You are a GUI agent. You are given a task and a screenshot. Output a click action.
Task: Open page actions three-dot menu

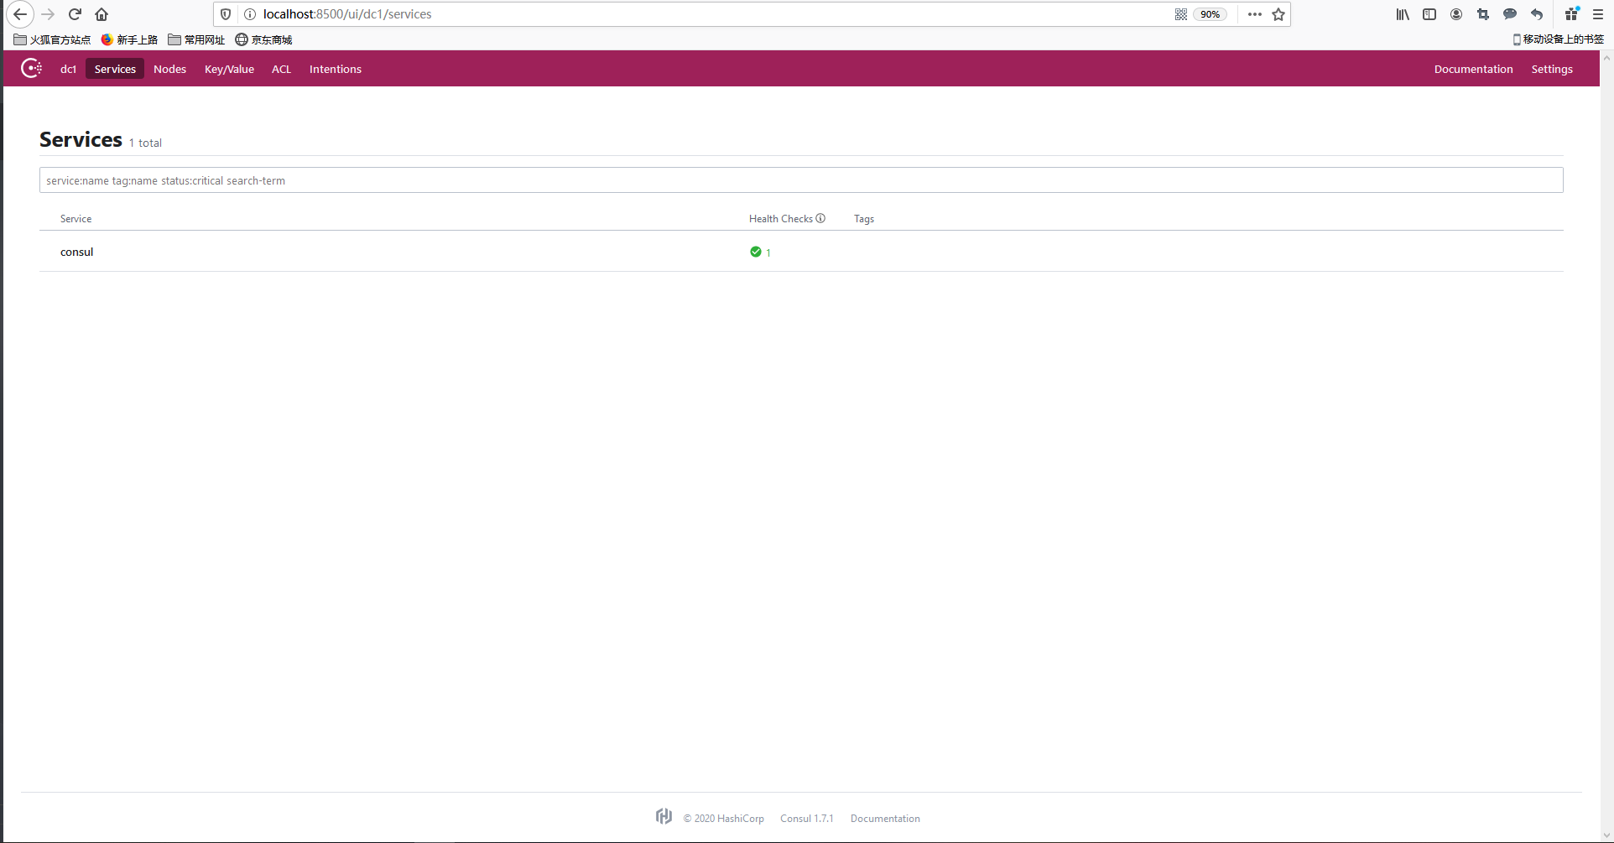(x=1255, y=14)
